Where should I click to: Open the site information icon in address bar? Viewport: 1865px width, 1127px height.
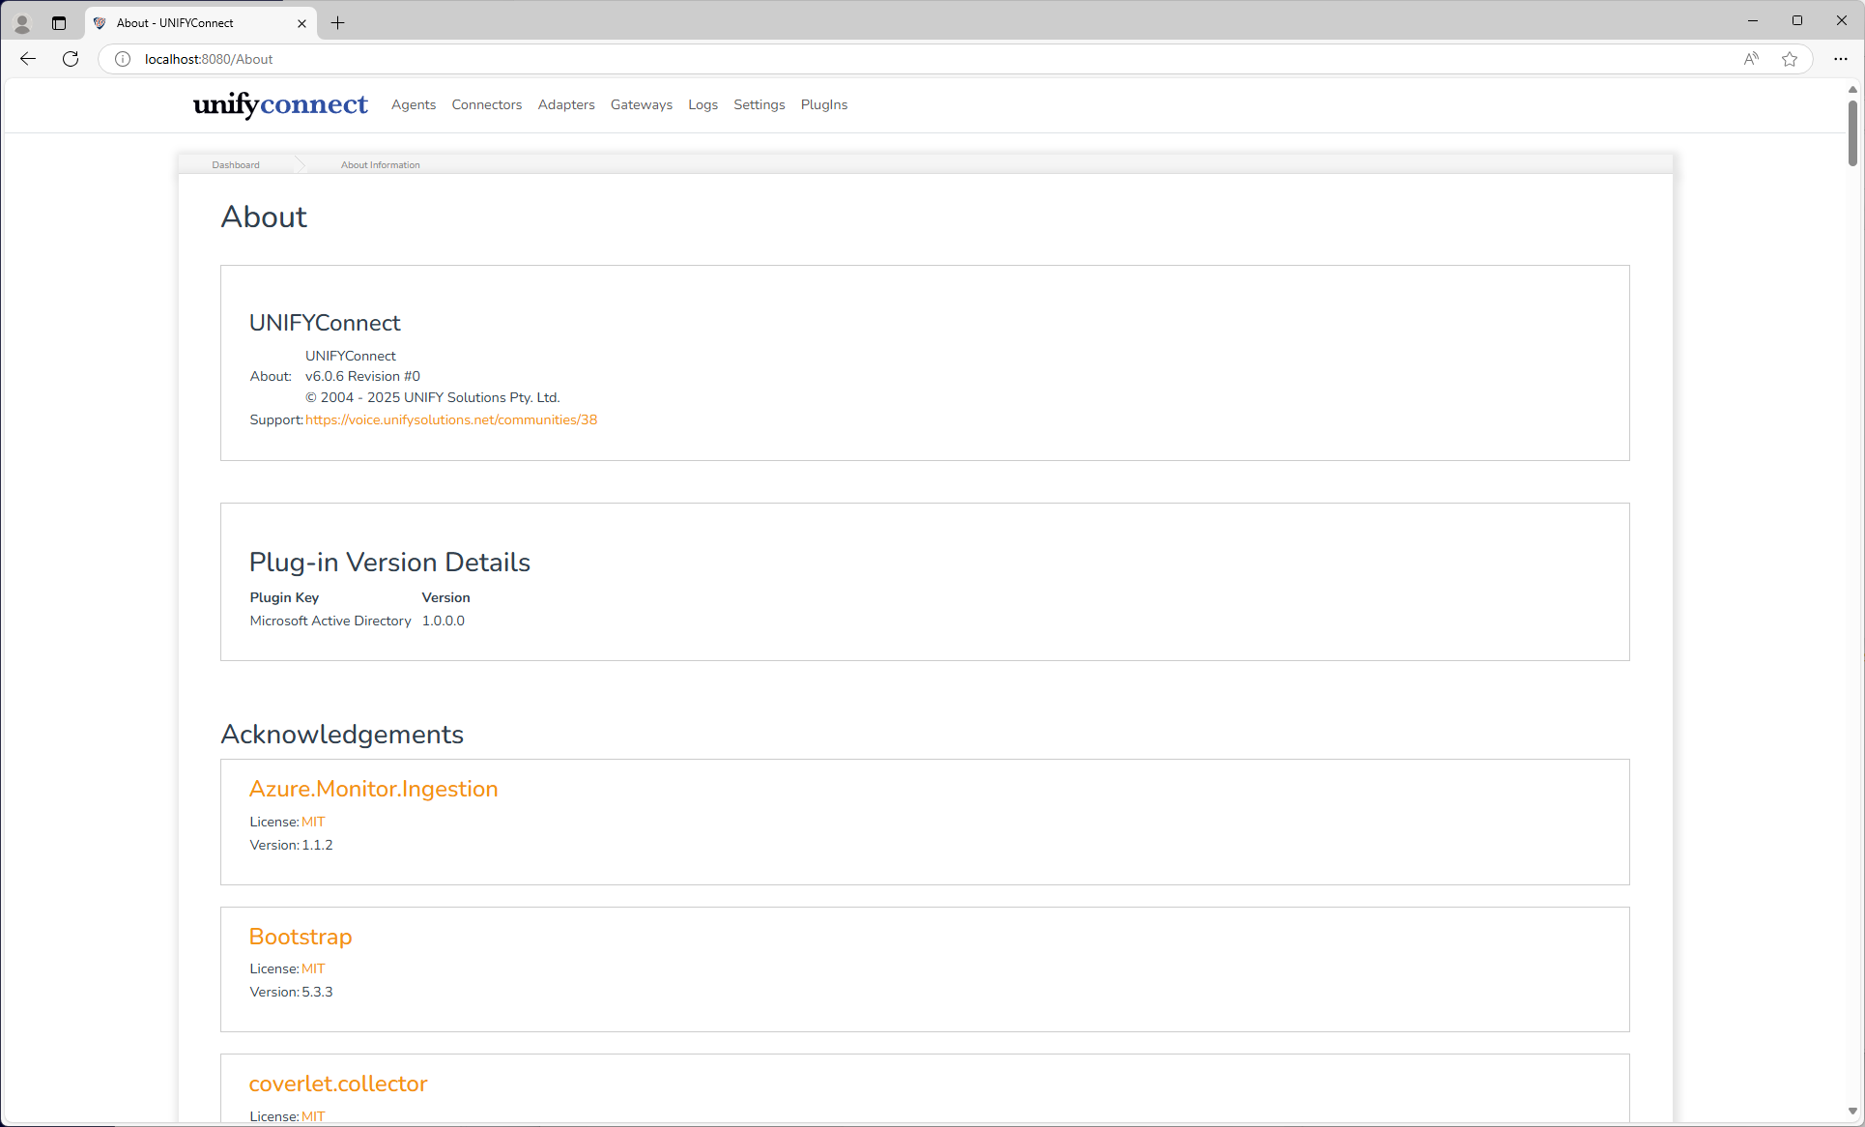[123, 59]
